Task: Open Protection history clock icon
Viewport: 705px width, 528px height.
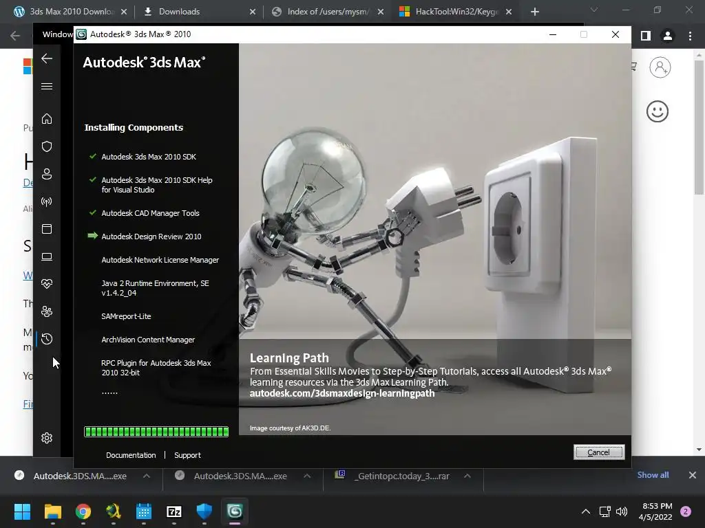Action: (x=47, y=339)
